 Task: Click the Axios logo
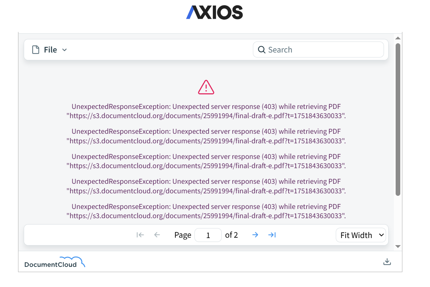click(x=214, y=12)
